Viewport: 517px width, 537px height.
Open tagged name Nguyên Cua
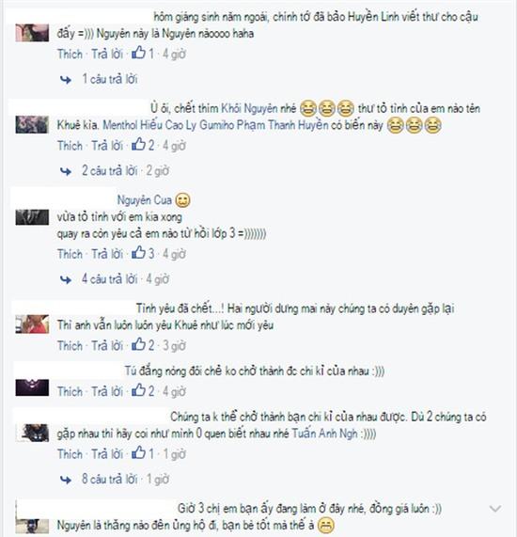(144, 200)
